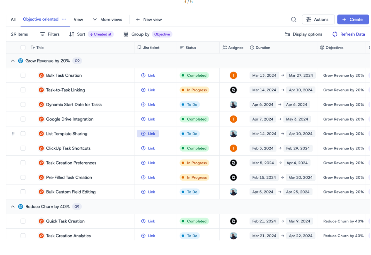Screen dimensions: 371x255
Task: Switch to the View tab
Action: (78, 19)
